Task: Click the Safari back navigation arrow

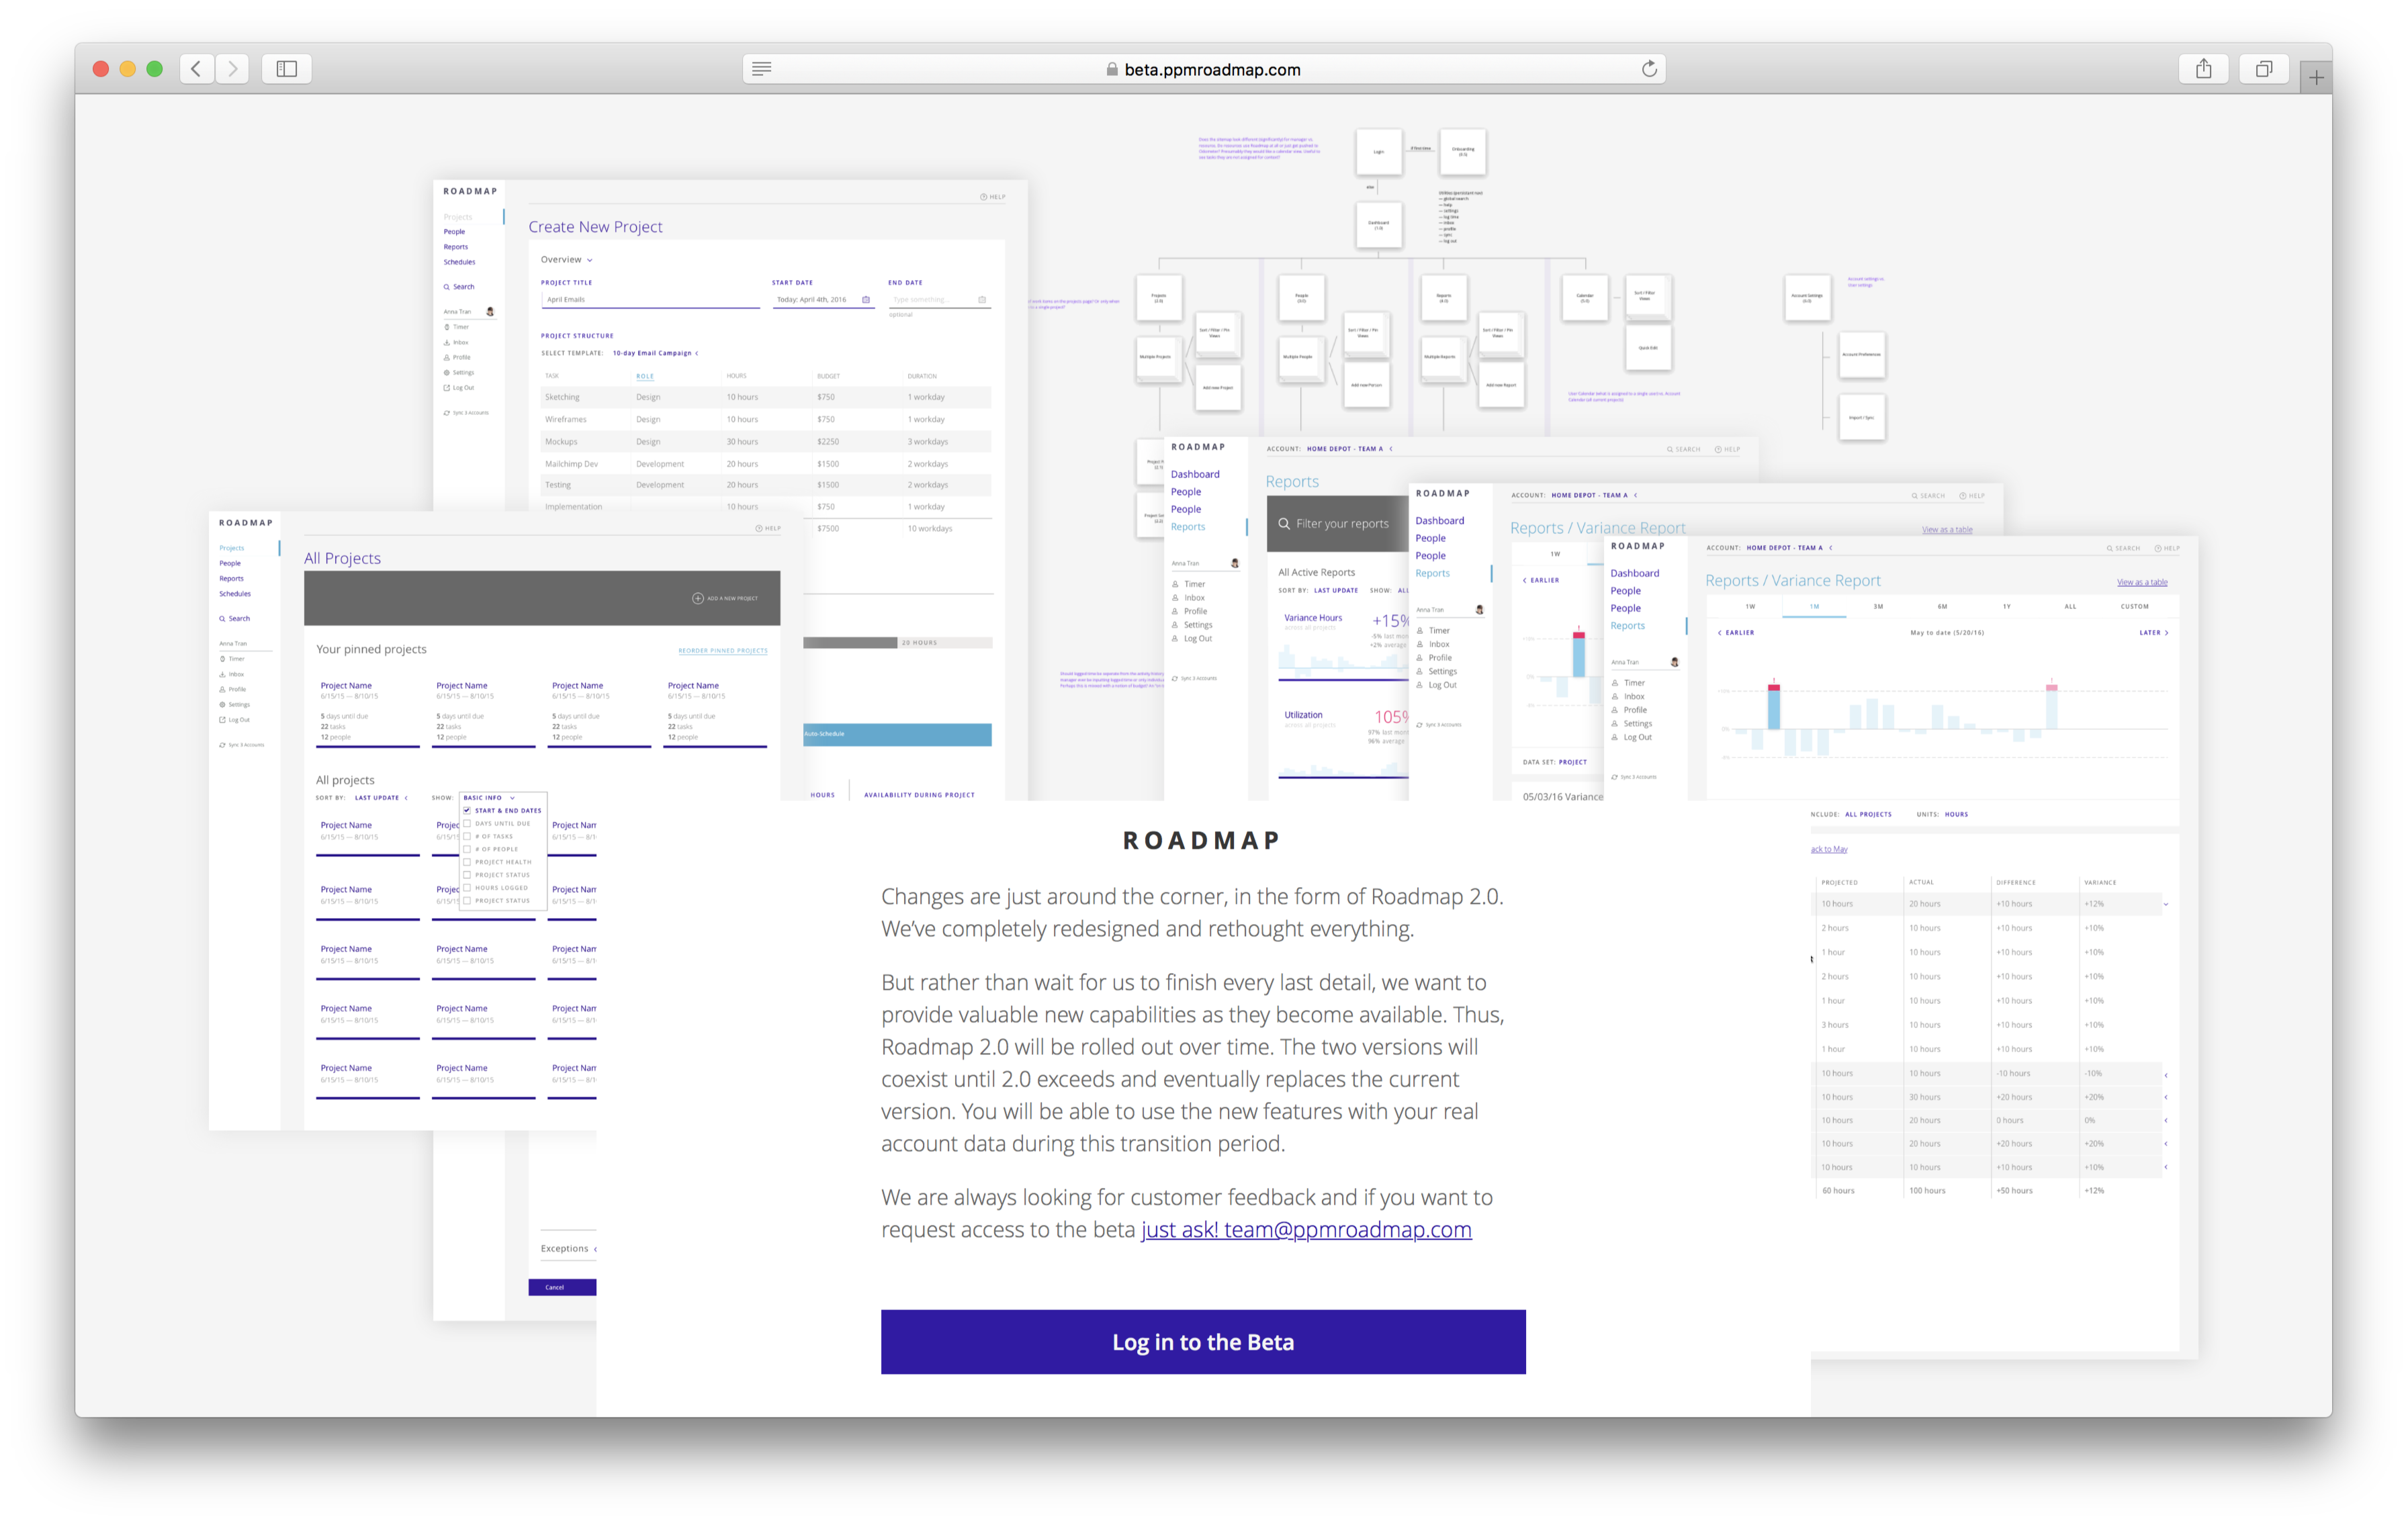Action: (x=196, y=69)
